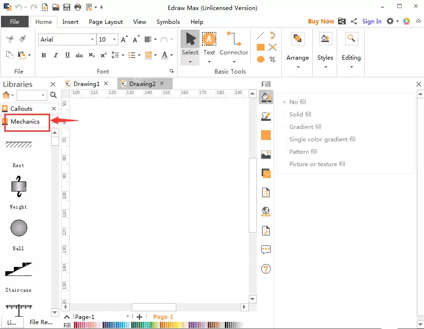
Task: Expand the font size dropdown
Action: click(114, 40)
